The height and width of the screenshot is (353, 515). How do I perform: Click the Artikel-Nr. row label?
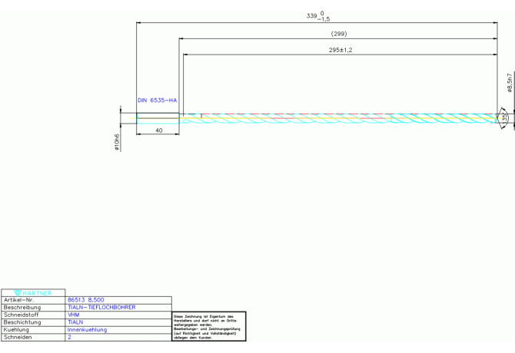click(20, 300)
